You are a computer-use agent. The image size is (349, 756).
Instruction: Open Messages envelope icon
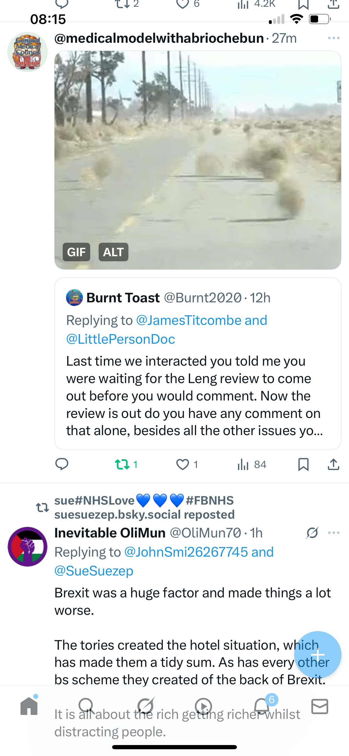(320, 706)
